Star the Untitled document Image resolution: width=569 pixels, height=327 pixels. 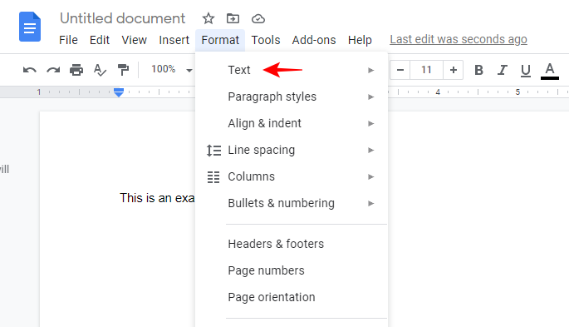208,18
